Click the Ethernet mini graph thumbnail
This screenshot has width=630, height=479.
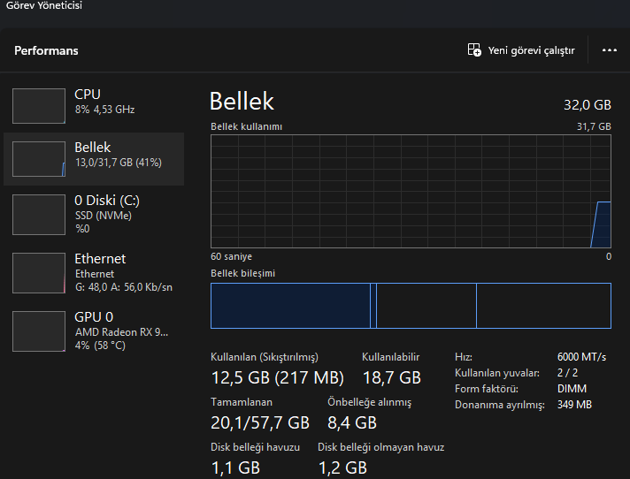(x=39, y=273)
